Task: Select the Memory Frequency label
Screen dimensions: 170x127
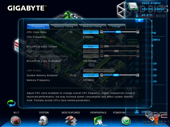Action: tap(38, 80)
